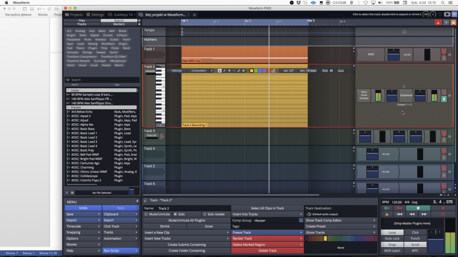Open the Import submenu
Screen dimensions: 458x257
[x=83, y=220]
